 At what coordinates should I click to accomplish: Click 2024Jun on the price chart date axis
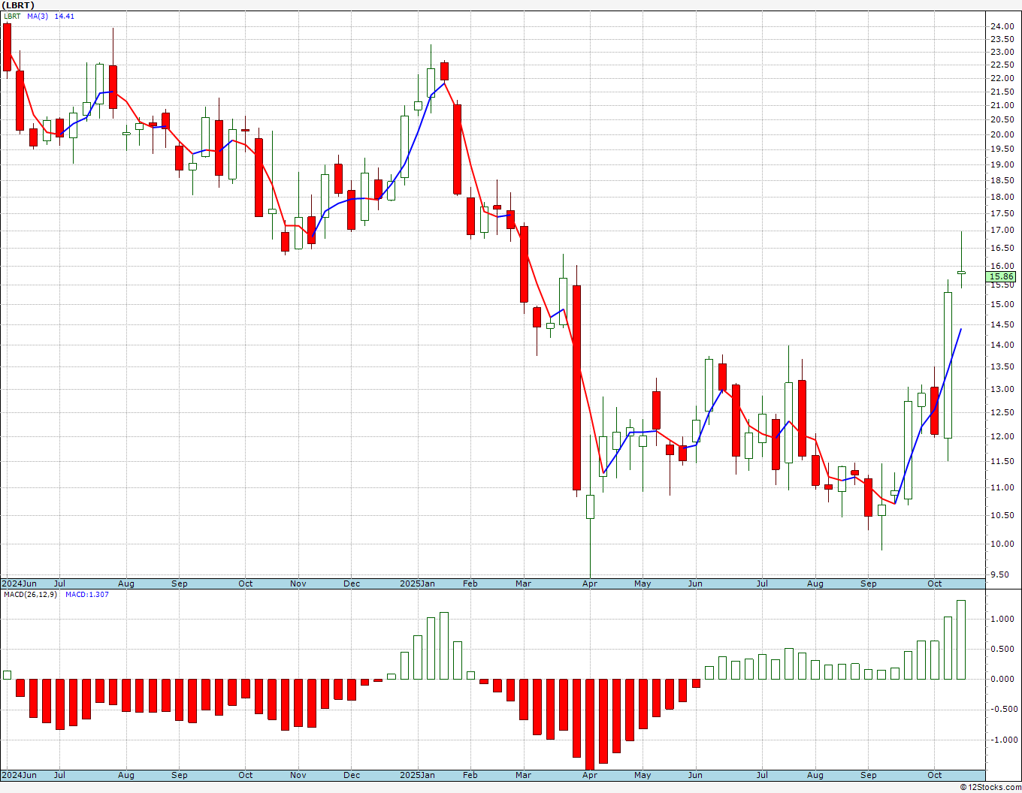click(x=20, y=583)
